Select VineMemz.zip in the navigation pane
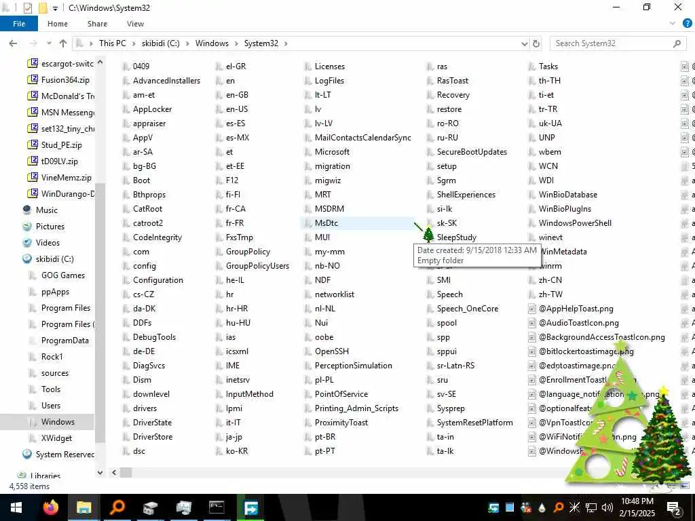The width and height of the screenshot is (695, 521). pyautogui.click(x=66, y=178)
